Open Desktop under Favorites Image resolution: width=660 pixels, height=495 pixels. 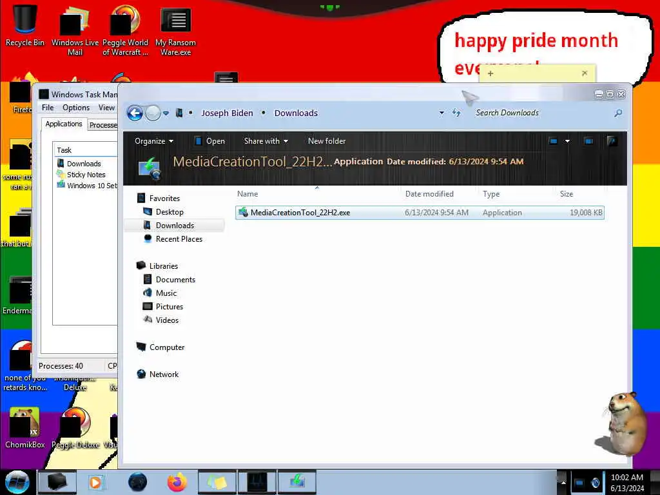click(163, 211)
